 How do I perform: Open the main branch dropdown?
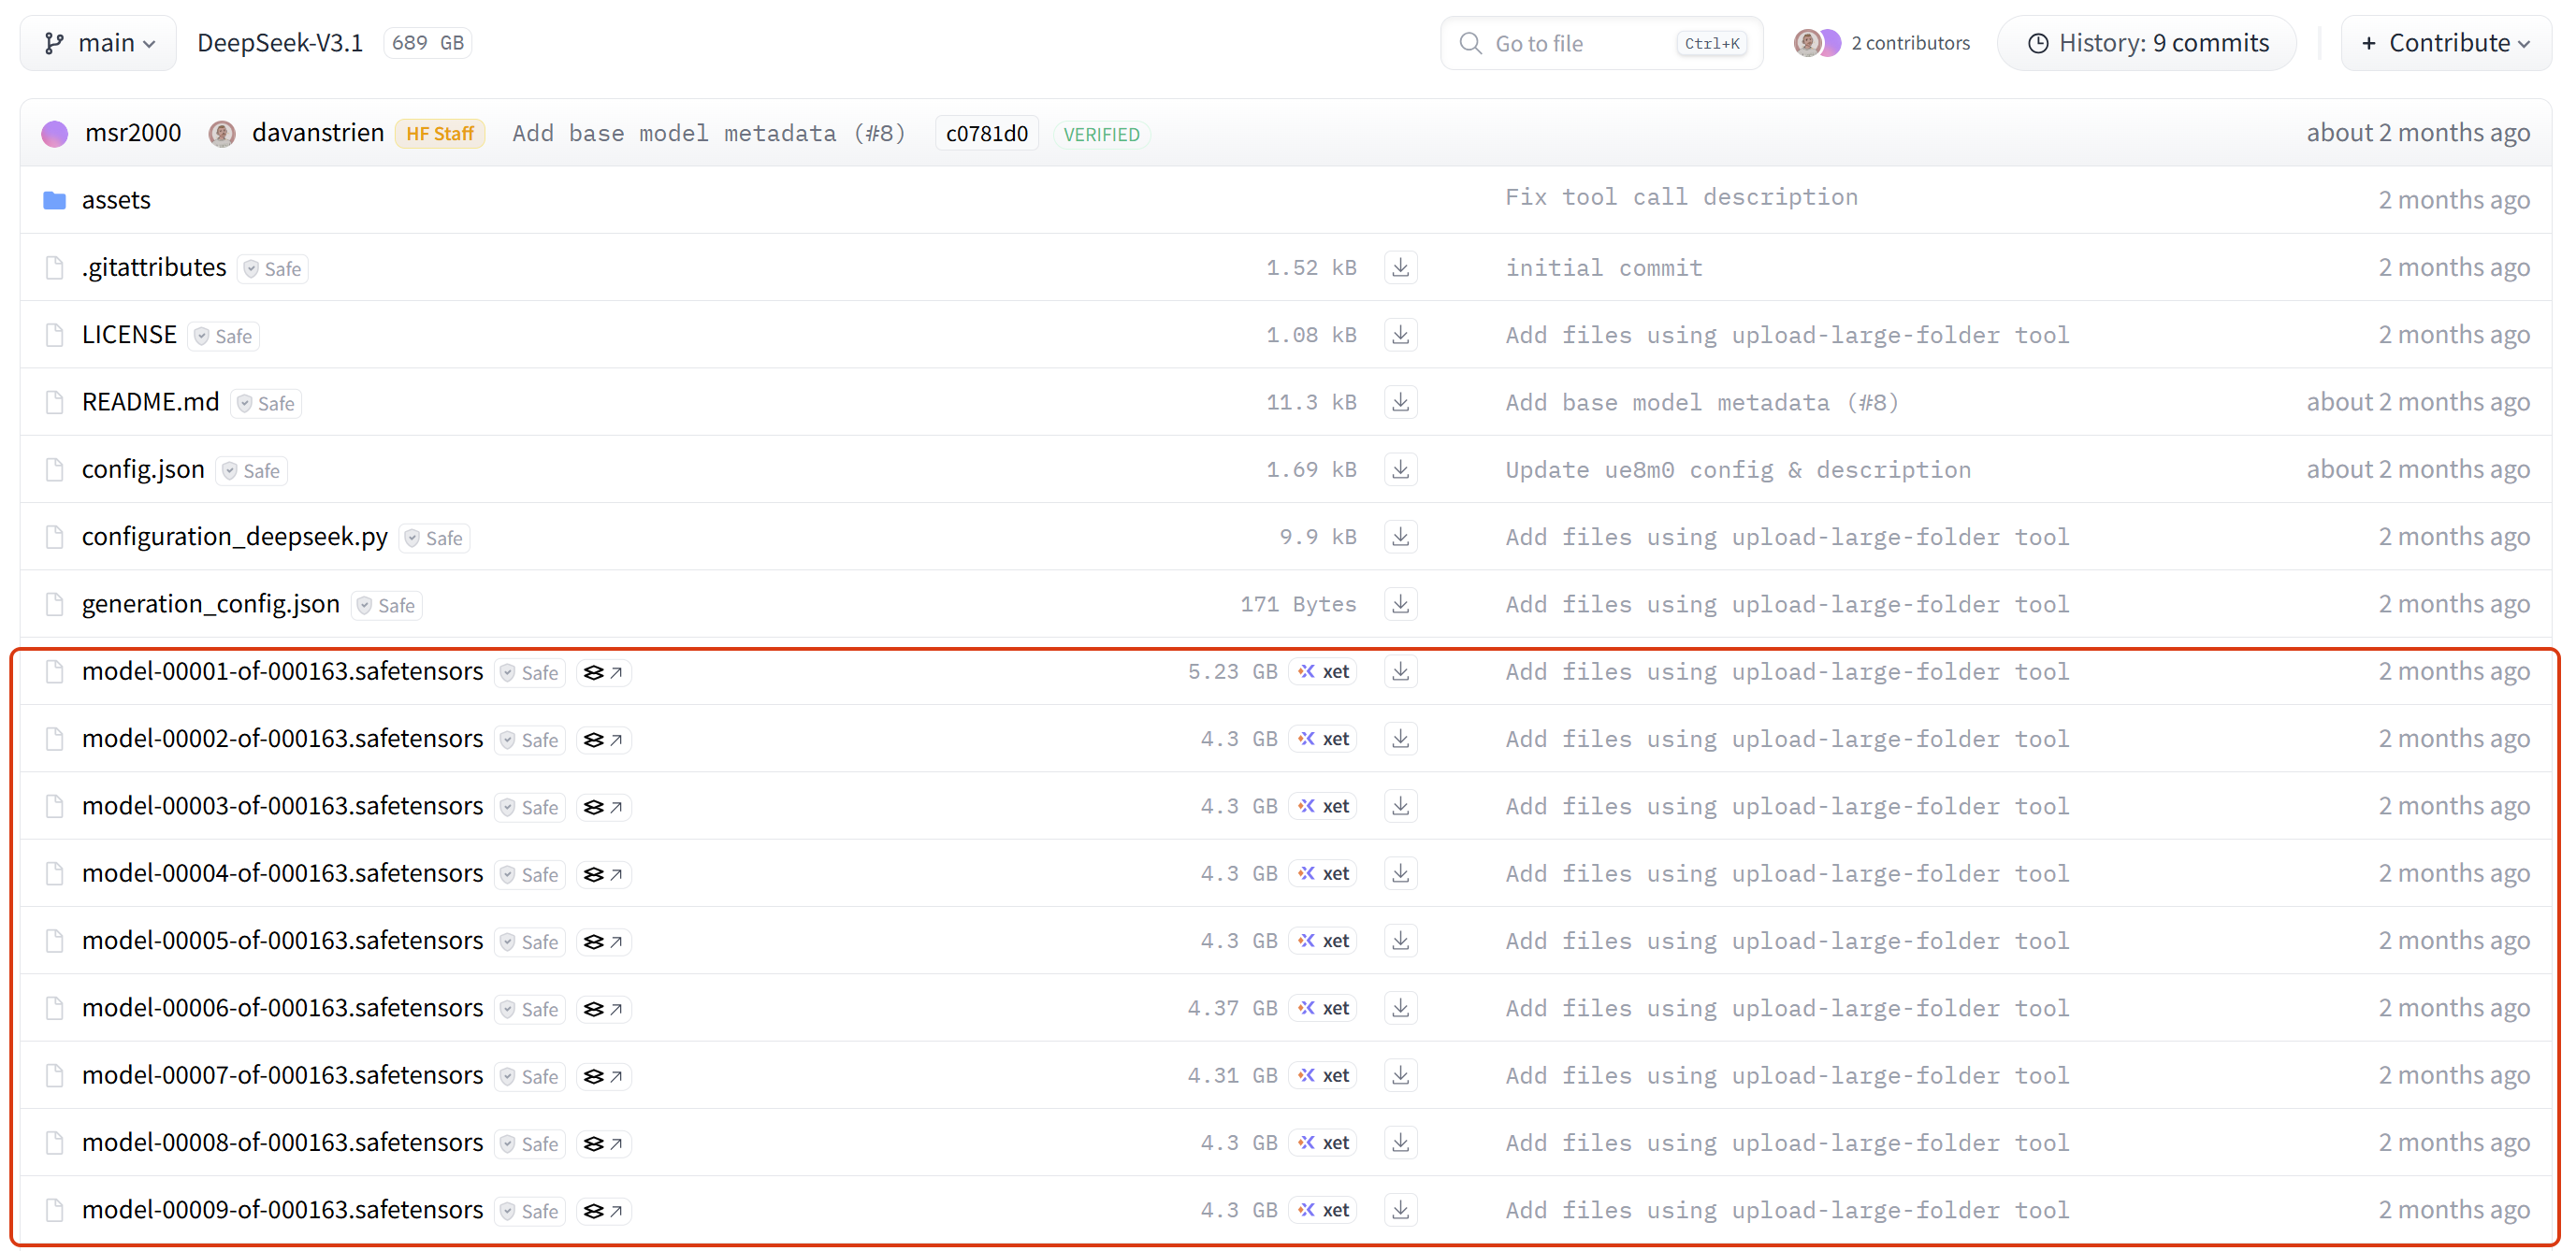click(98, 43)
